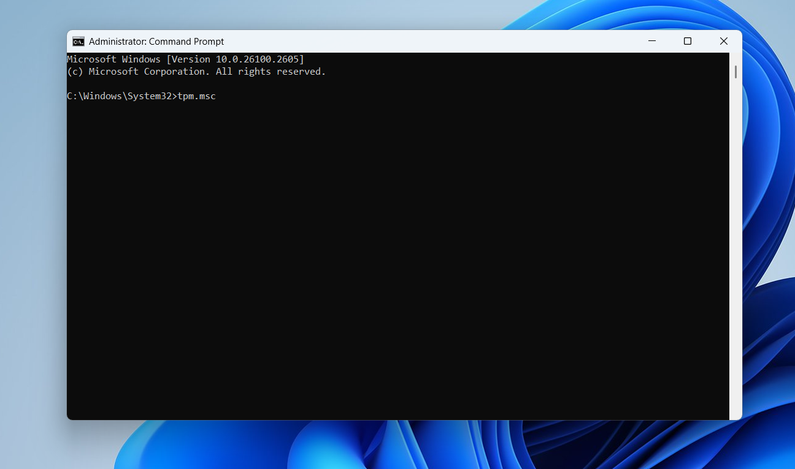Click the typed 'tpm.msc' command text
Viewport: 795px width, 469px height.
pyautogui.click(x=197, y=96)
